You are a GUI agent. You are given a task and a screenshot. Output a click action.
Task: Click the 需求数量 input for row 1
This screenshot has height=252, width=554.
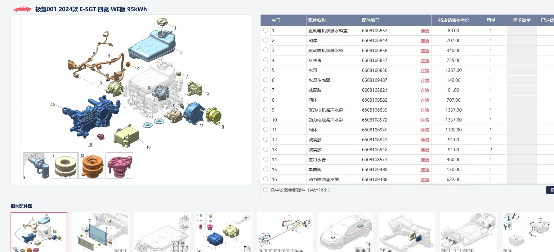[x=522, y=30]
